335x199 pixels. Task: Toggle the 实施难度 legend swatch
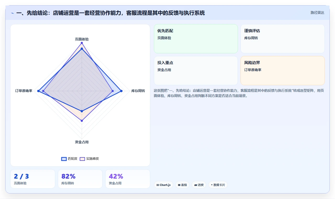[x=82, y=159]
